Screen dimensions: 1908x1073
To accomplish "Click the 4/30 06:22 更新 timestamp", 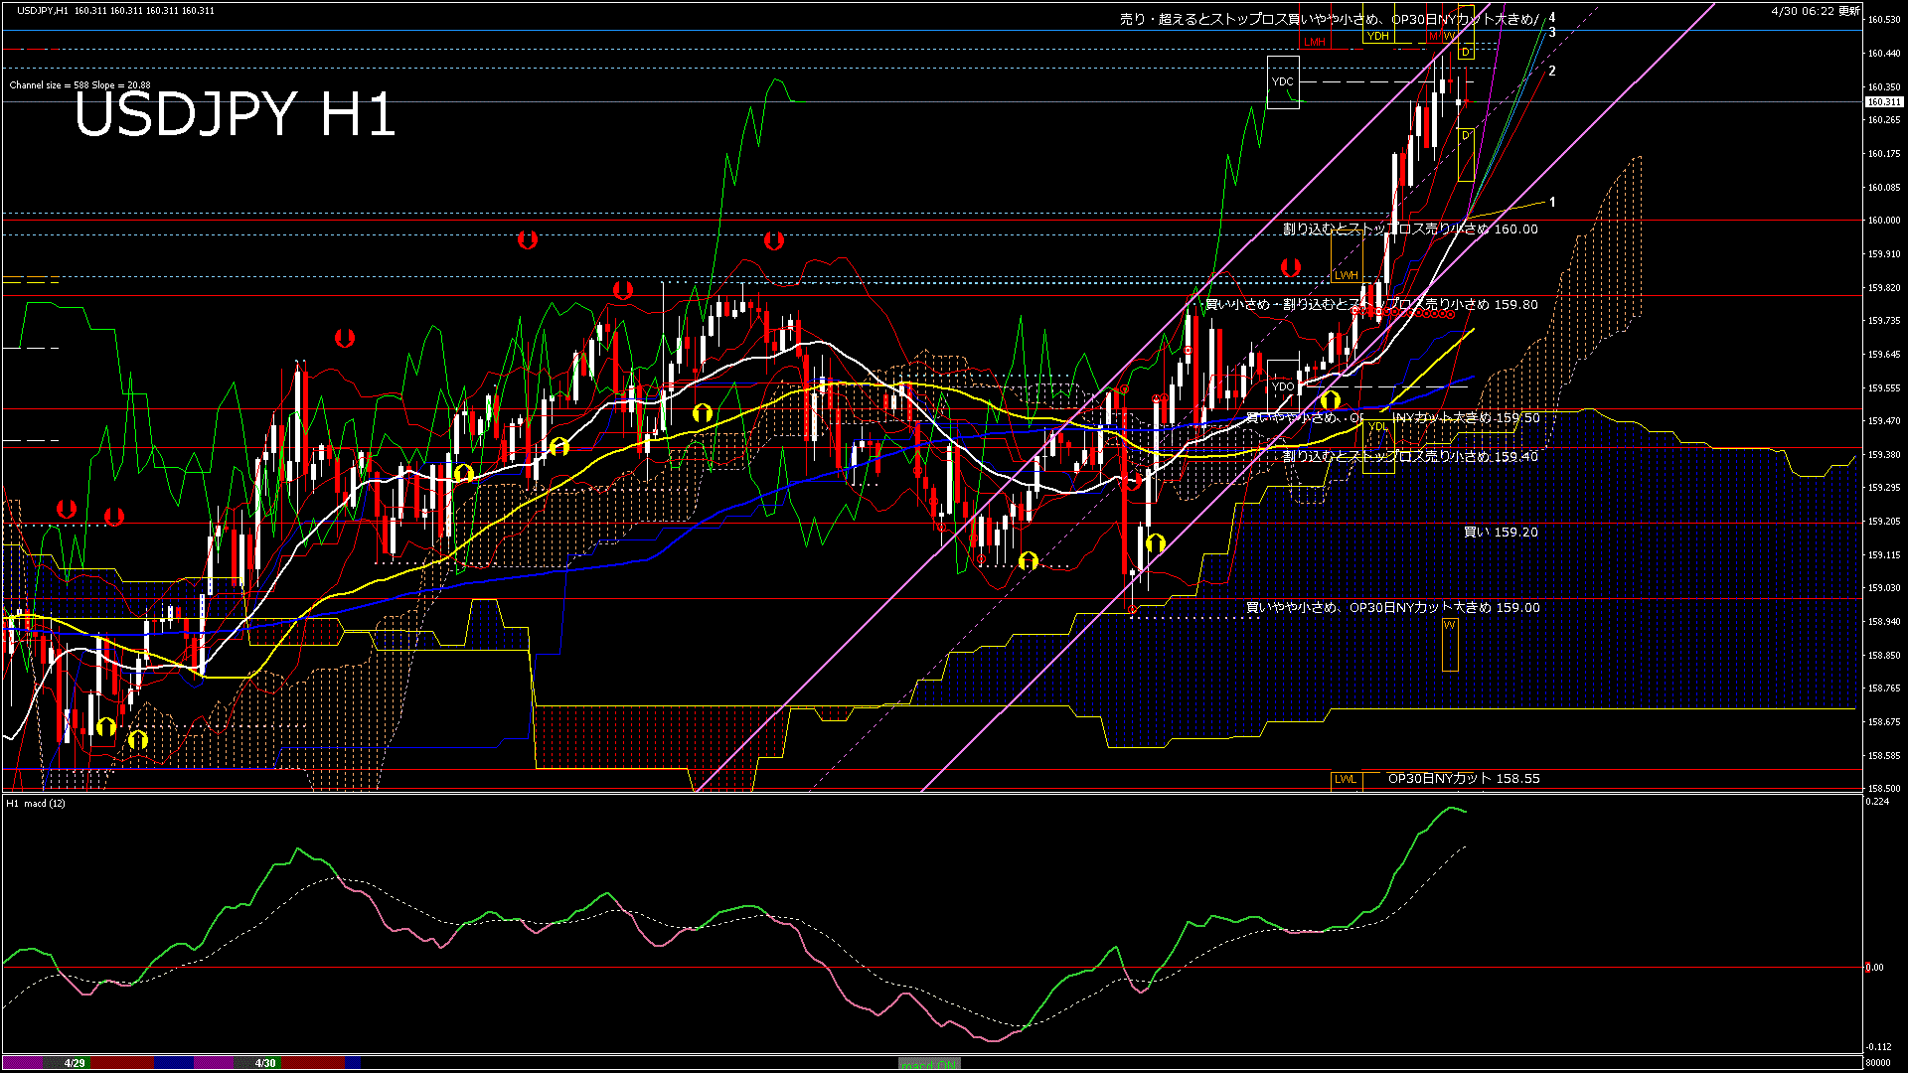I will pyautogui.click(x=1815, y=11).
